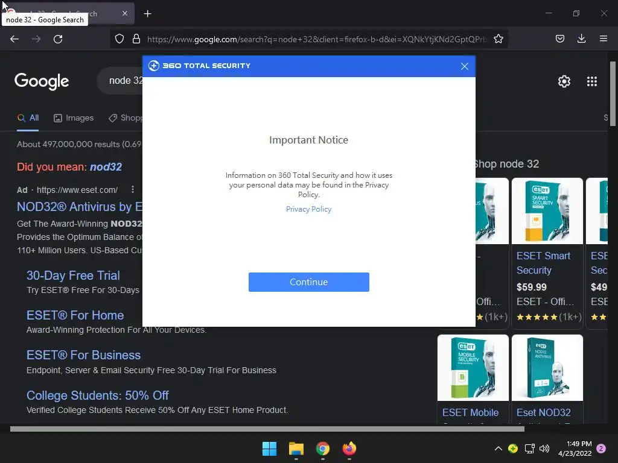Screen dimensions: 618x463
Task: Open the Firefox hamburger menu
Action: pyautogui.click(x=603, y=39)
